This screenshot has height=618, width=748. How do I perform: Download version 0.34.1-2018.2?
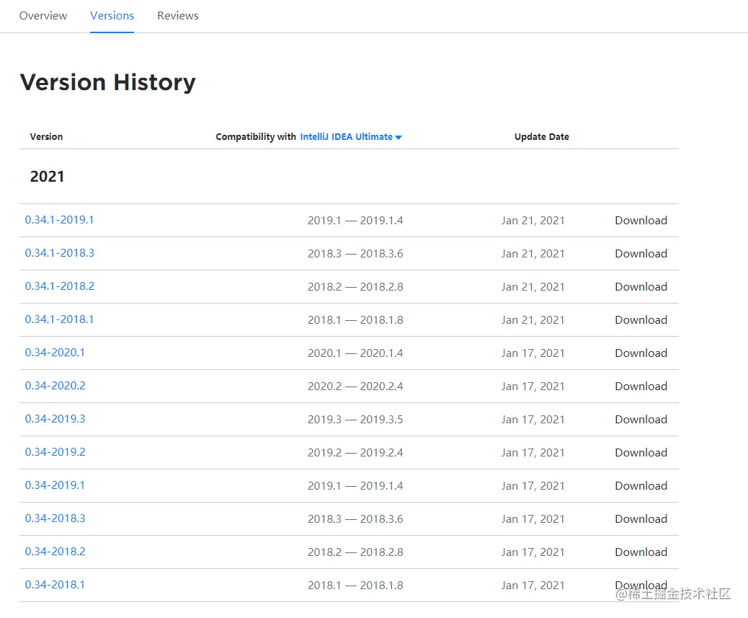tap(641, 287)
